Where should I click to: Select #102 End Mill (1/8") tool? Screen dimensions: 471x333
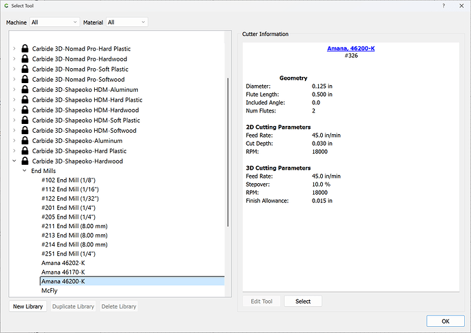coord(68,180)
